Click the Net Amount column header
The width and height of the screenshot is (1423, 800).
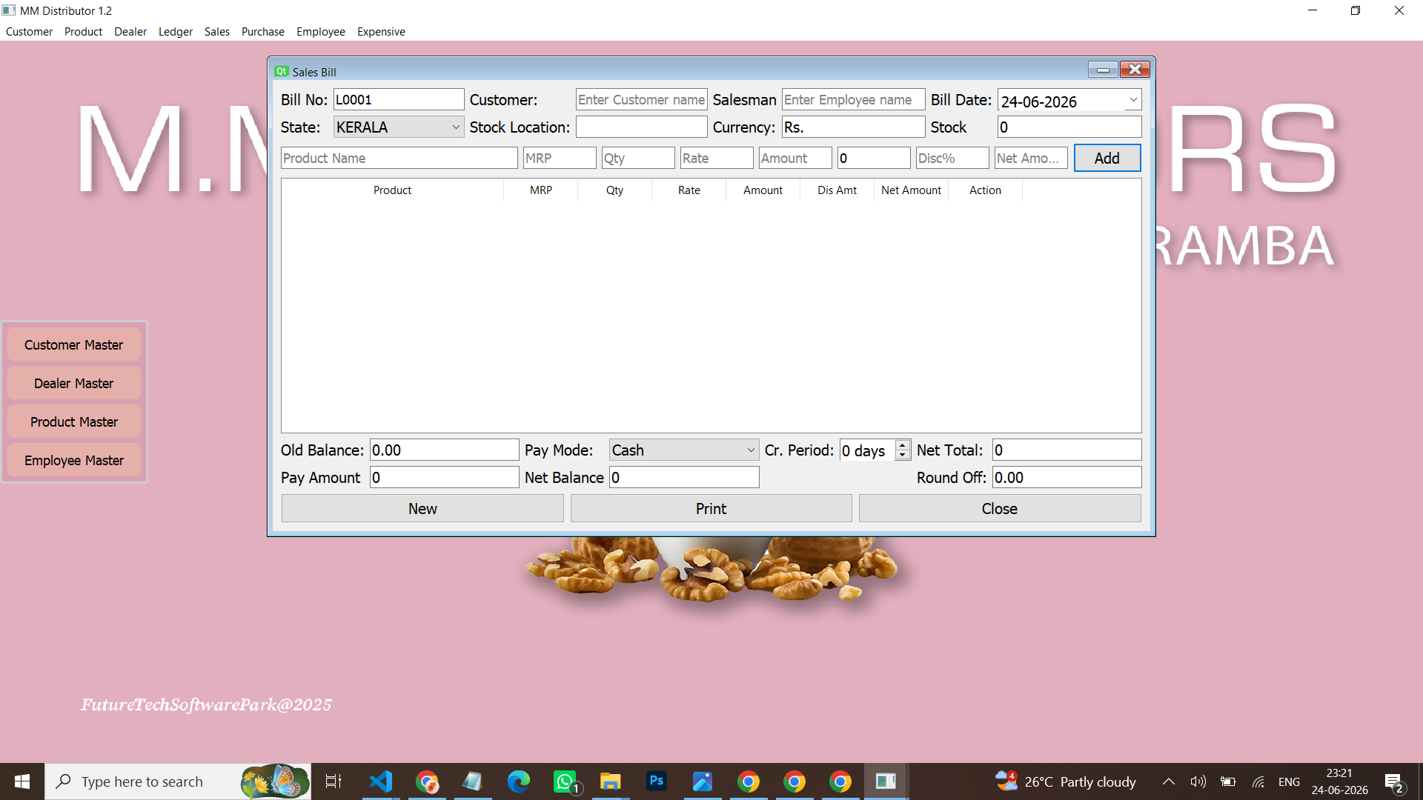[911, 190]
